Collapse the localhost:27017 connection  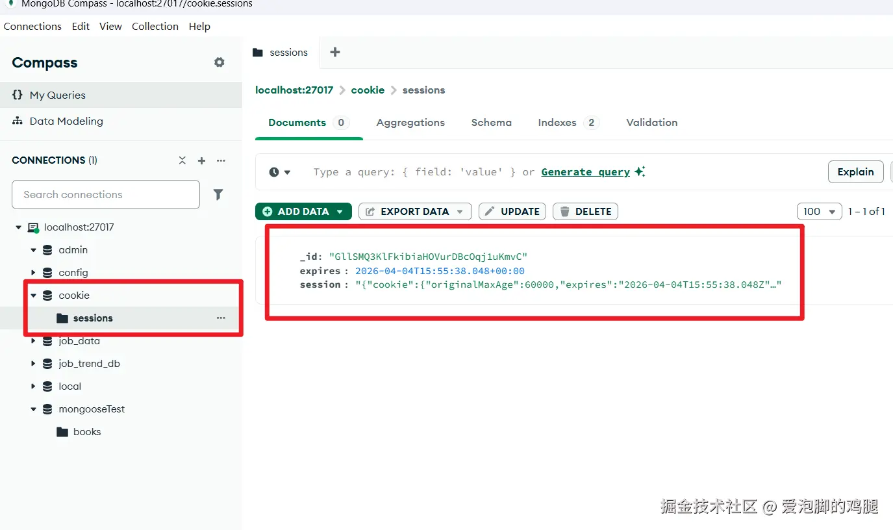point(19,227)
